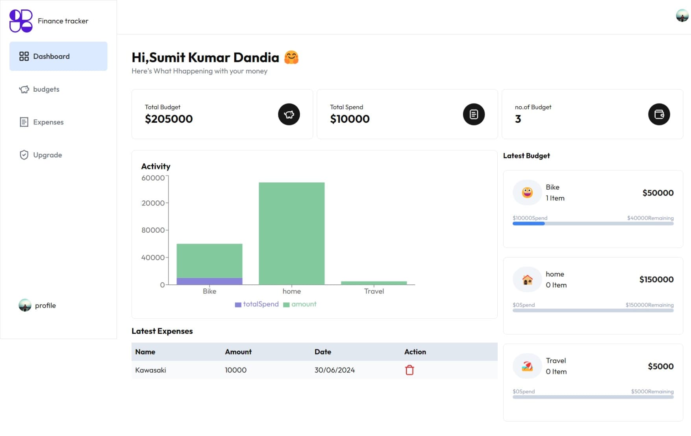
Task: Open the home budget card title
Action: point(555,274)
